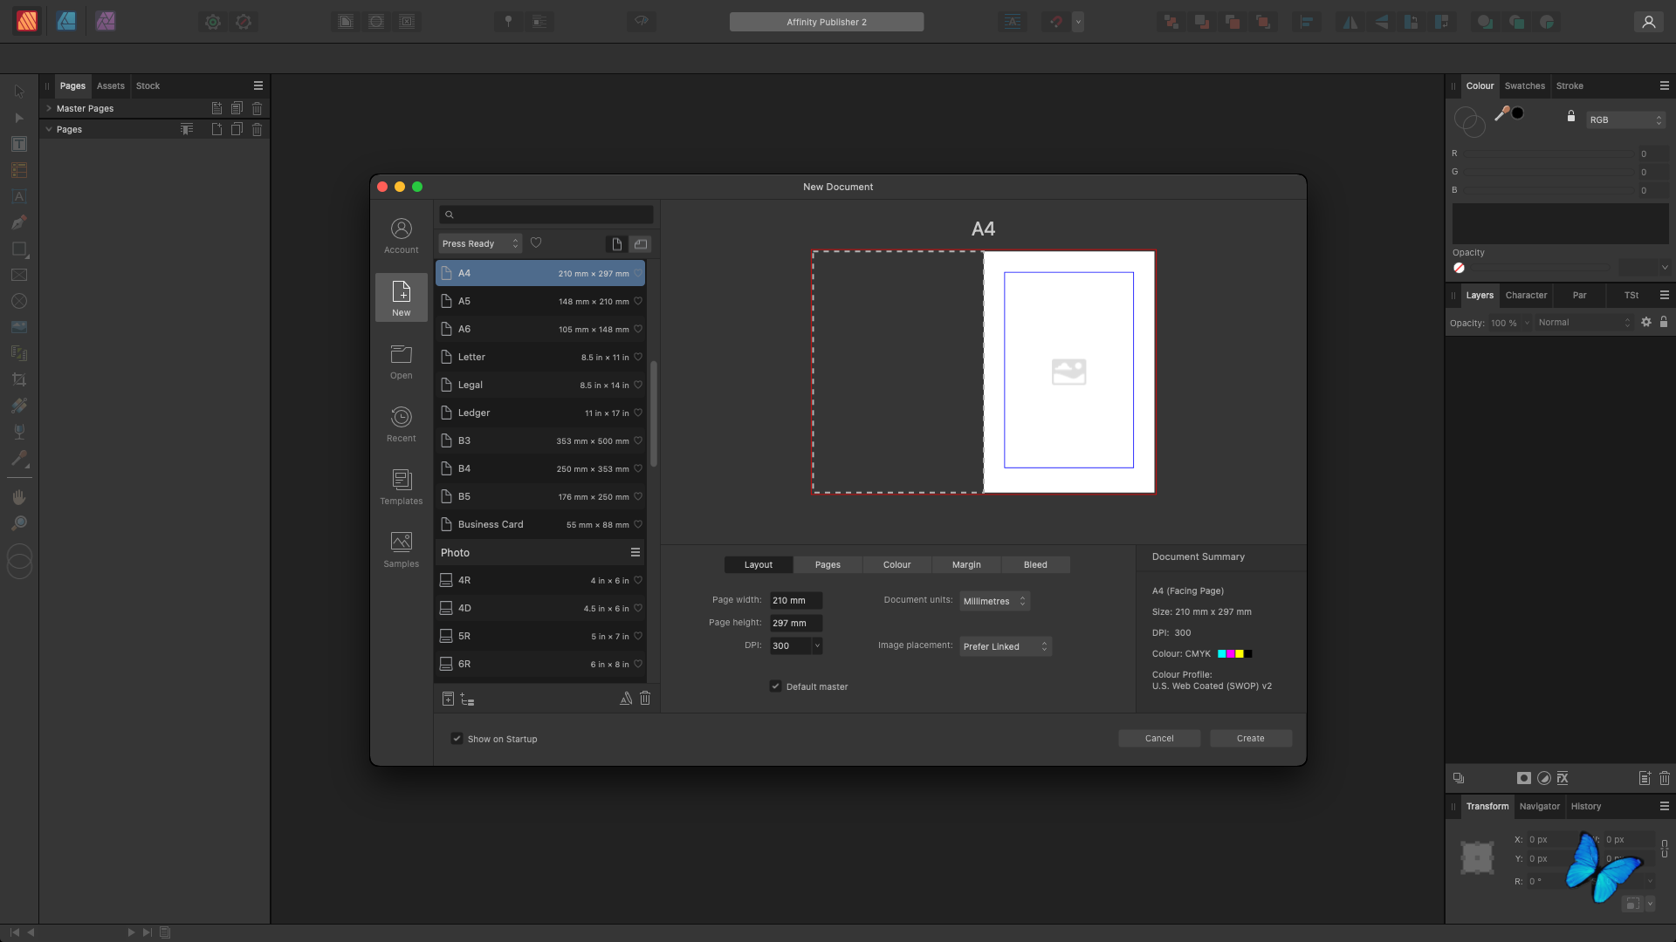Open the Open section in dialog sidebar

402,361
